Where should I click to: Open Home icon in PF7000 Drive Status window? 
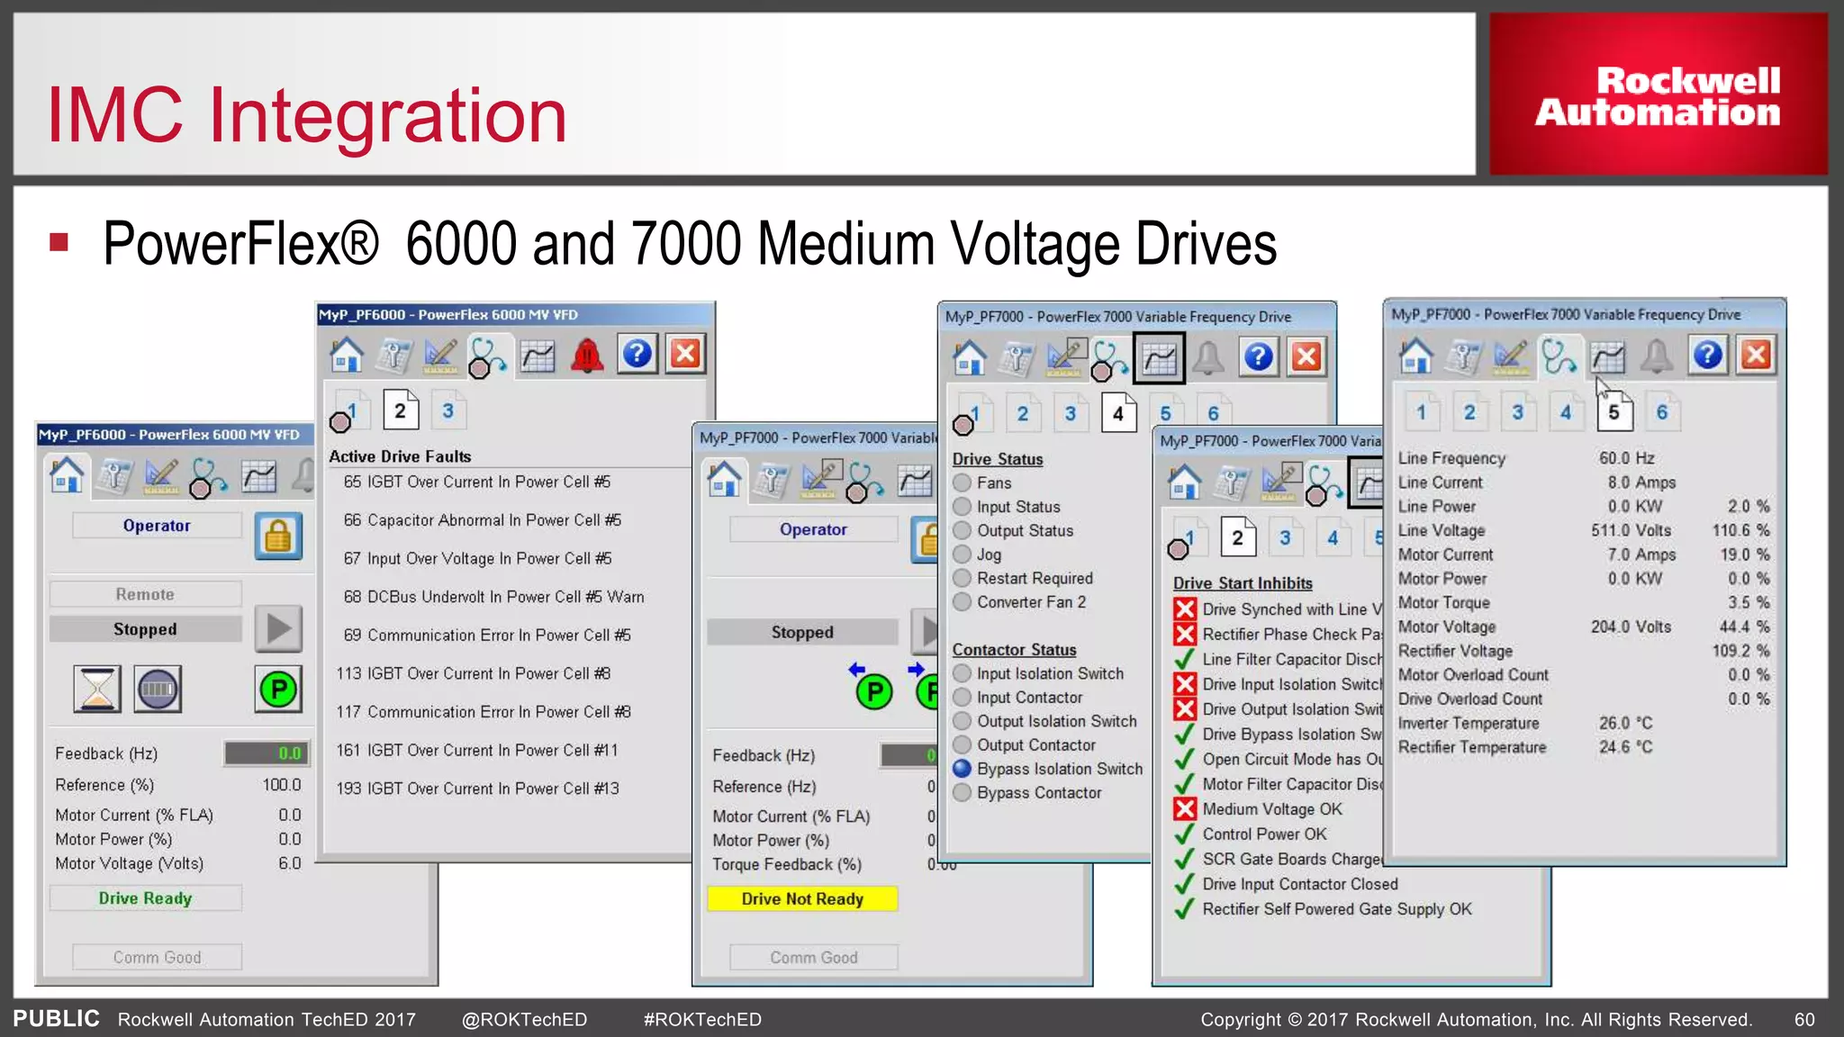pos(970,357)
